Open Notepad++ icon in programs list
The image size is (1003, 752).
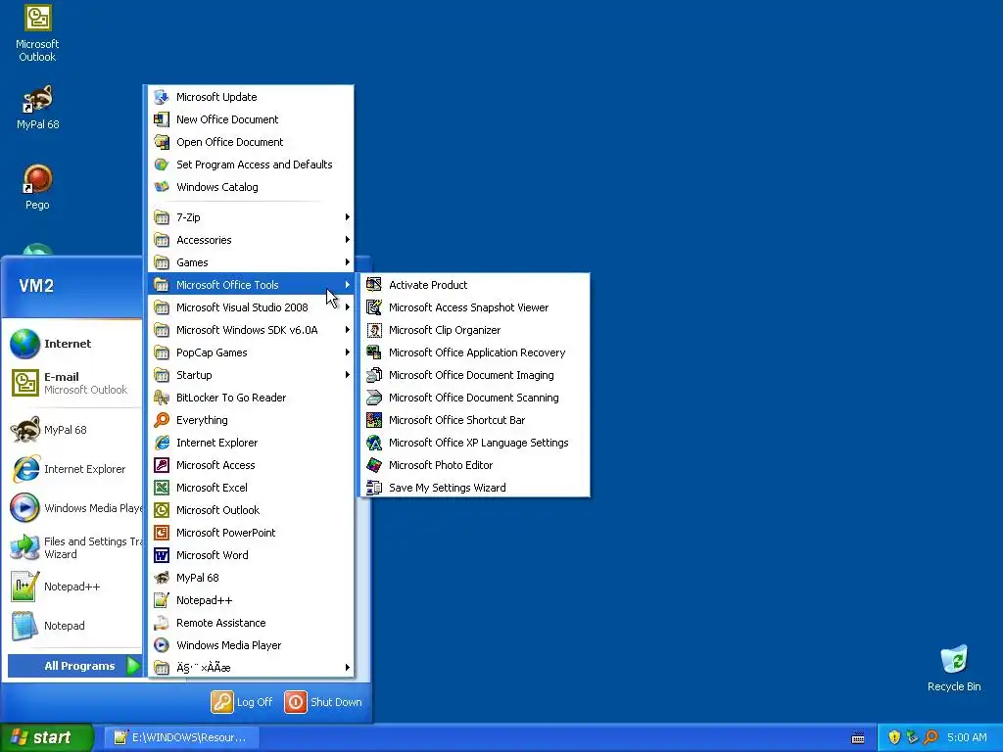coord(162,600)
